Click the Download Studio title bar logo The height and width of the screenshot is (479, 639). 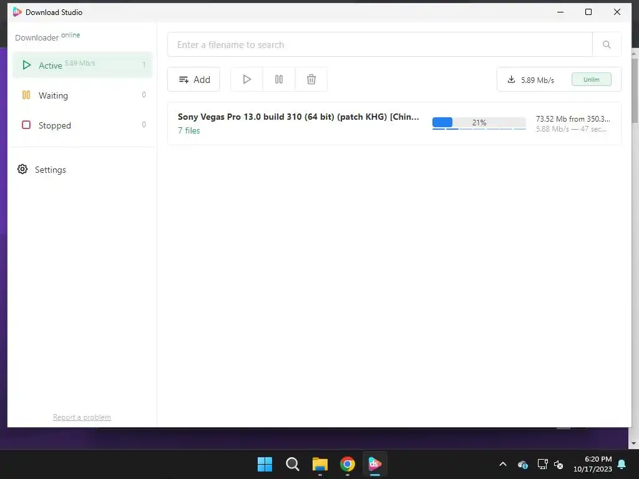[17, 12]
